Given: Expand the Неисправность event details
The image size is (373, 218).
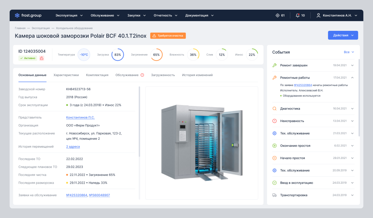Looking at the screenshot, I should (x=352, y=121).
